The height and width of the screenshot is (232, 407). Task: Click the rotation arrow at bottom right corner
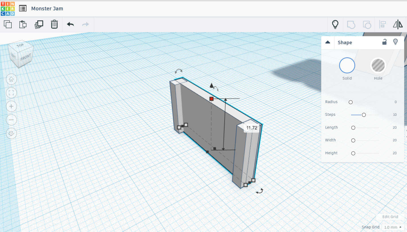[259, 191]
